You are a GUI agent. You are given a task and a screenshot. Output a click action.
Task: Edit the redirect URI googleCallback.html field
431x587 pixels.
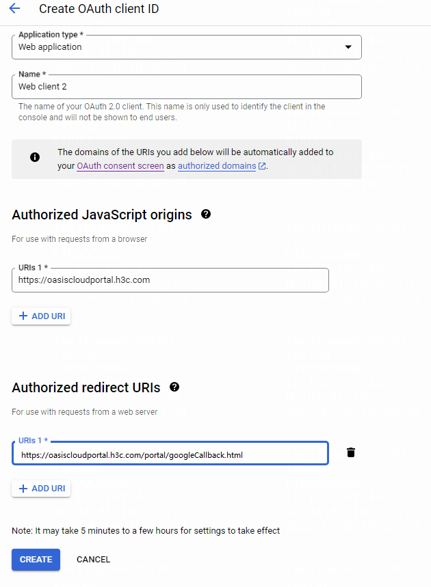[170, 453]
